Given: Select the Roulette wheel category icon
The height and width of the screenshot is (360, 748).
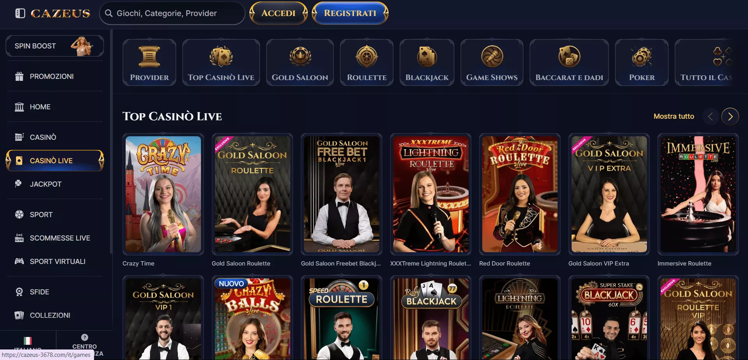Looking at the screenshot, I should 366,57.
